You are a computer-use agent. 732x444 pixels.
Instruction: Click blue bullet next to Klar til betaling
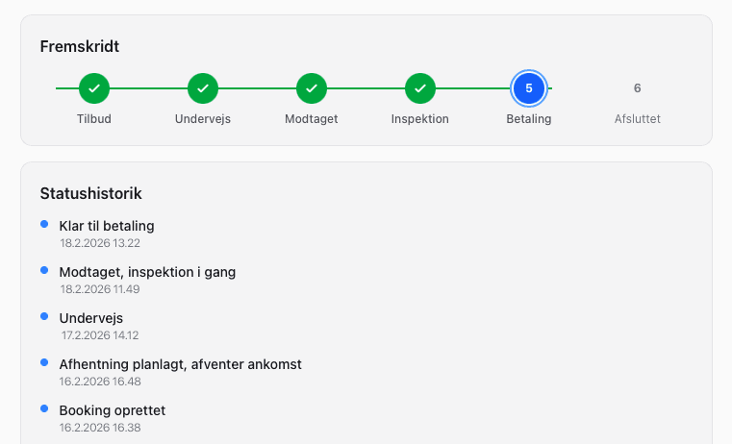pos(44,224)
